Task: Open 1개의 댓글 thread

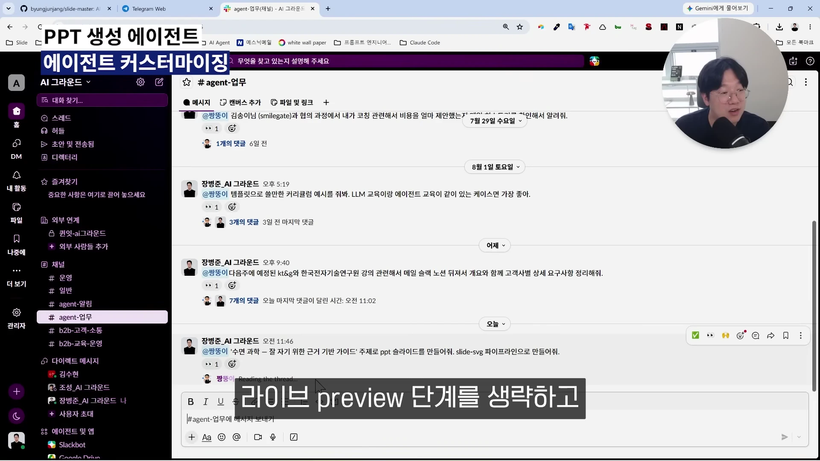Action: 231,143
